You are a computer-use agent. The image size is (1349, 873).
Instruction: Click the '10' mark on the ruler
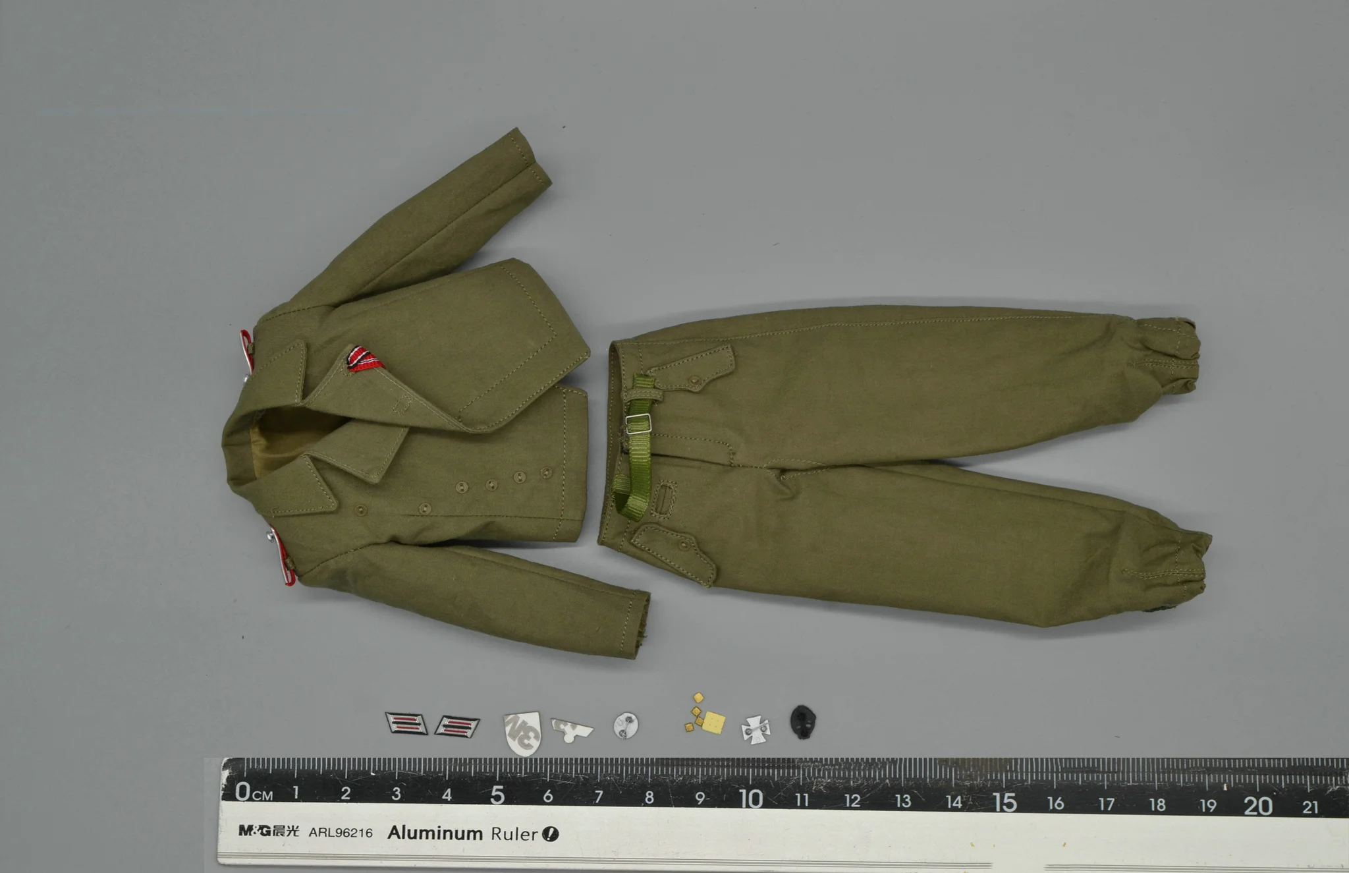750,799
